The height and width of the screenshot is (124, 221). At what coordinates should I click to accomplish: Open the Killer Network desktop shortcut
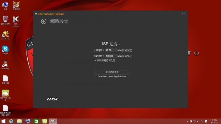click(x=16, y=21)
